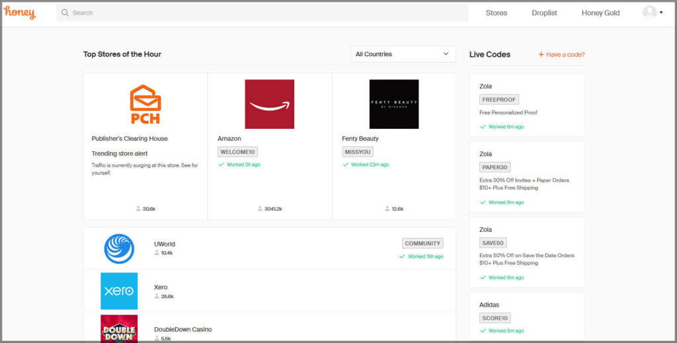This screenshot has width=677, height=343.
Task: Copy the WELCOME10 Amazon code
Action: (237, 152)
